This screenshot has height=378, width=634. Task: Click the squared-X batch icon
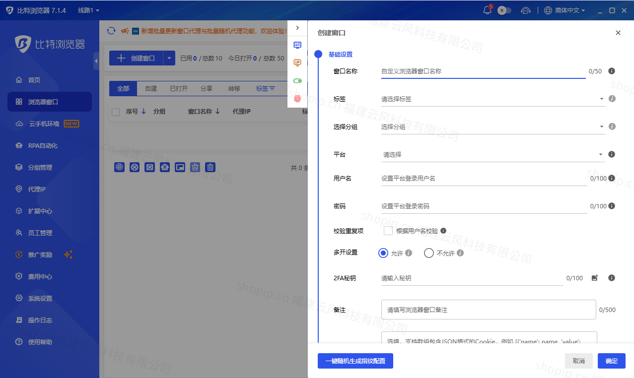[149, 167]
